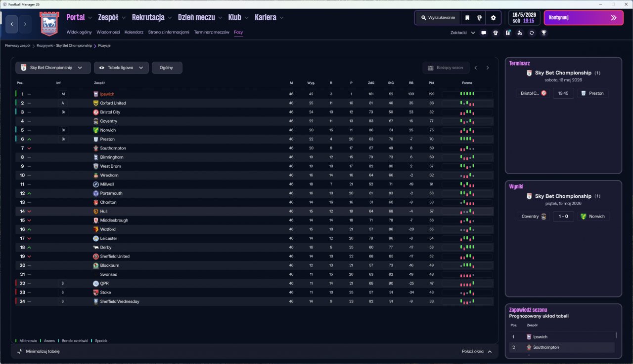Select the Fazy tab

click(238, 32)
